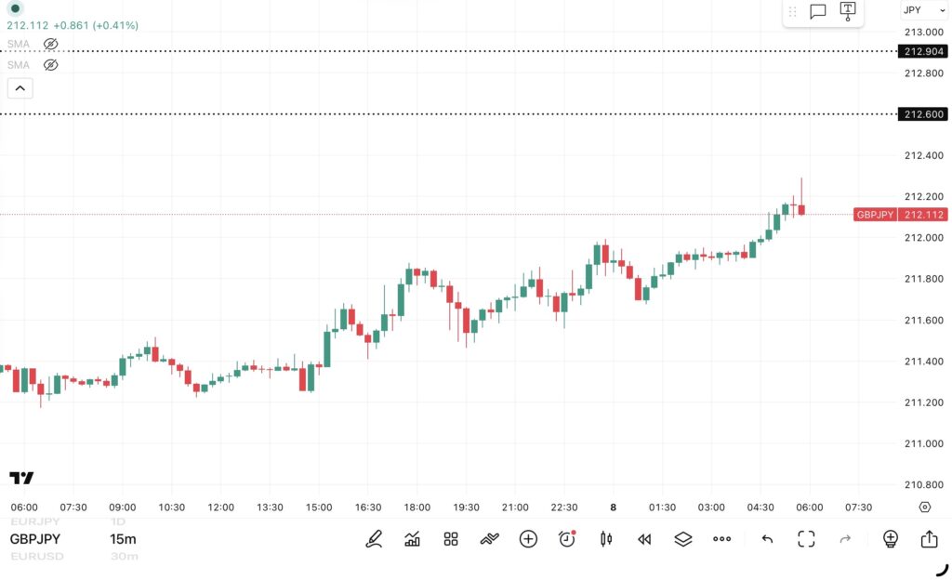952x580 pixels.
Task: Start bar replay with the rewind icon
Action: (x=644, y=539)
